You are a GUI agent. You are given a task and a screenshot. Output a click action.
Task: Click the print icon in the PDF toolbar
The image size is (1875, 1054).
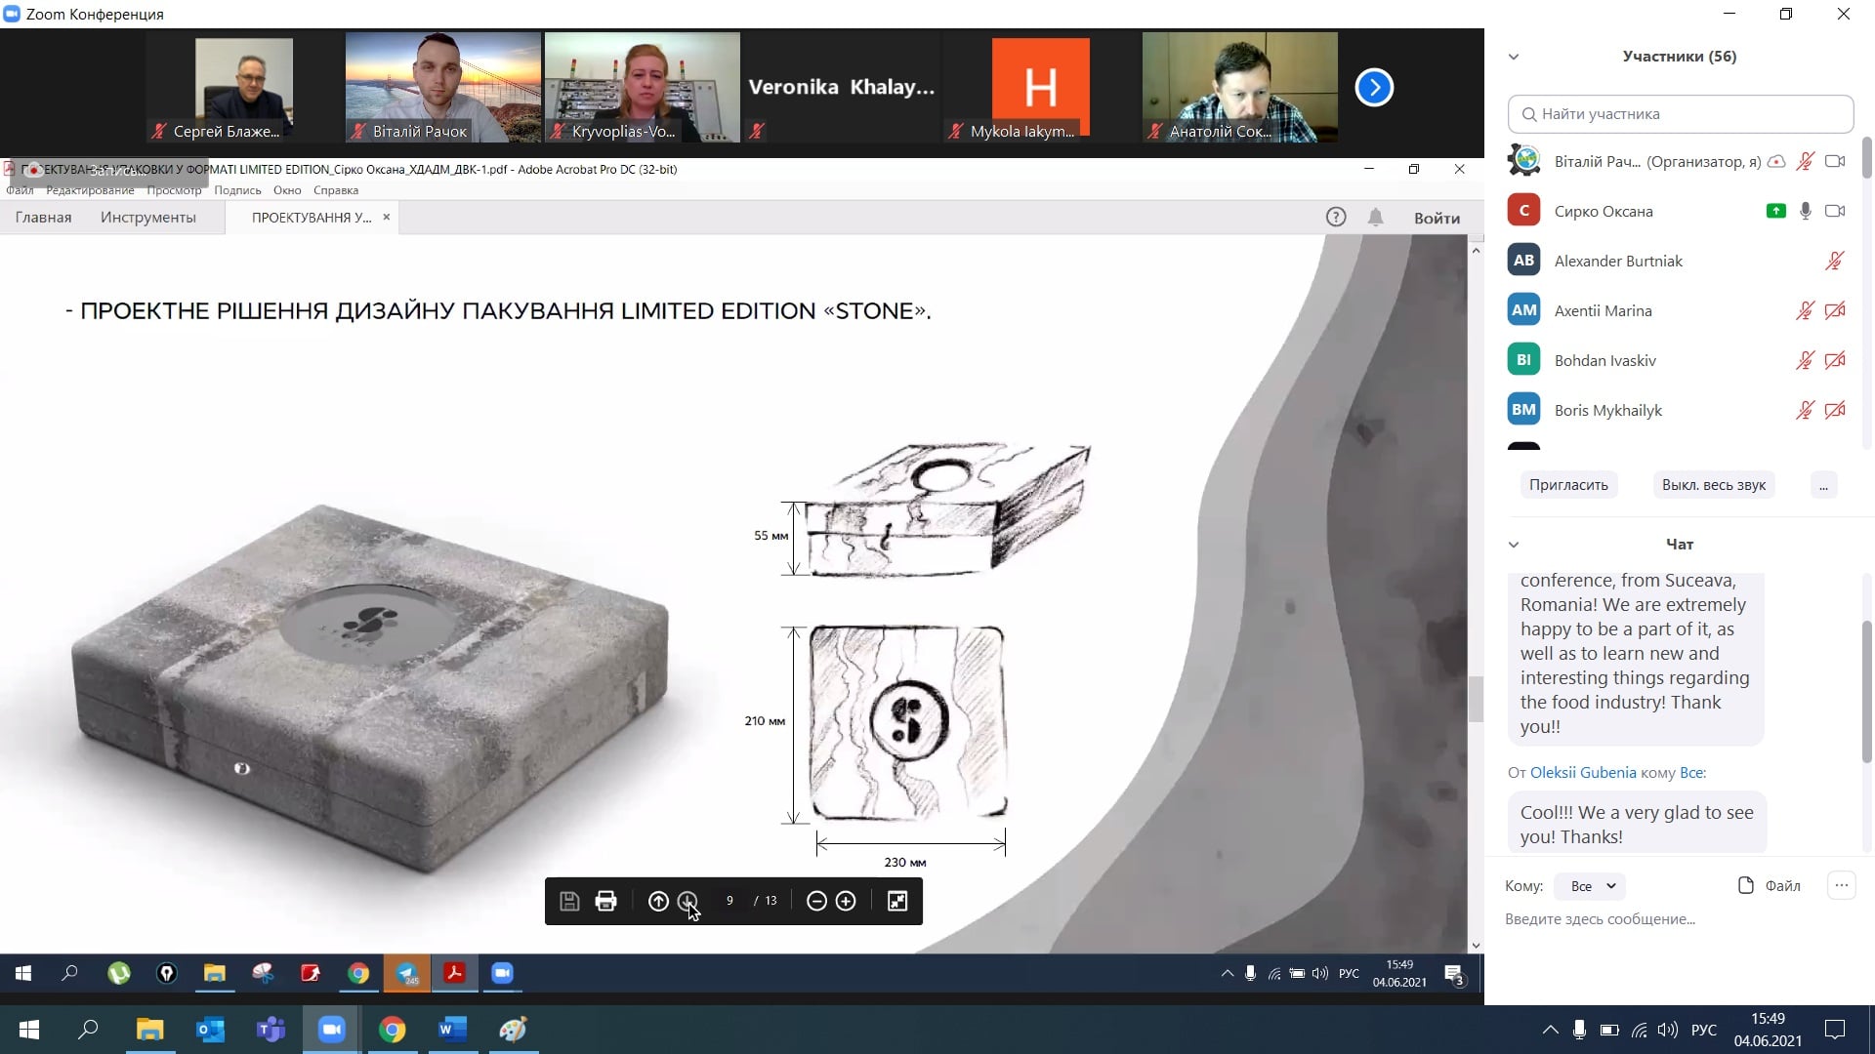click(605, 901)
